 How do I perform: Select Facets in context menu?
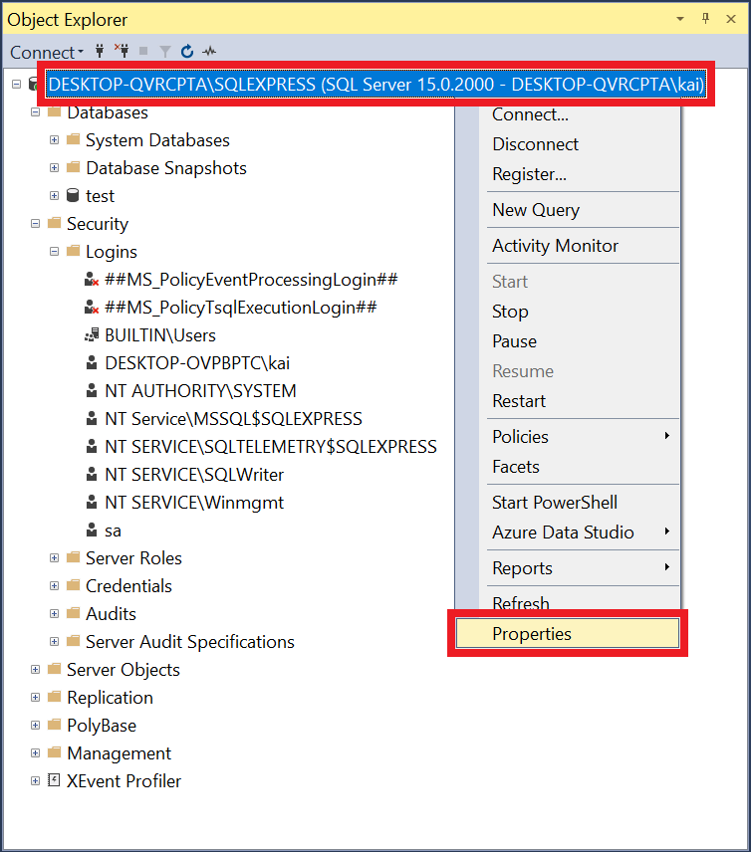tap(567, 467)
